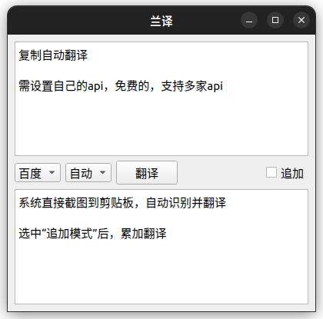Click the 系统直接截图到剪贴板 output line

(x=122, y=203)
